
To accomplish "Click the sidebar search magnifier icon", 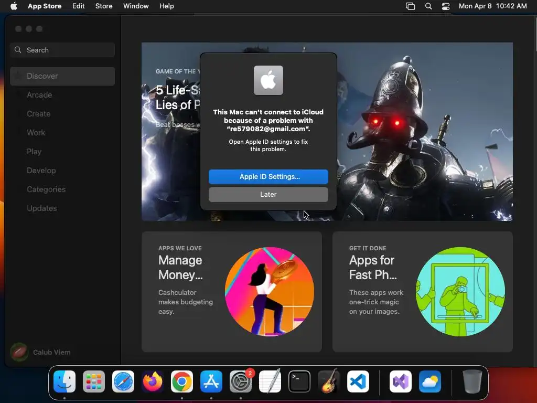I will [x=18, y=50].
